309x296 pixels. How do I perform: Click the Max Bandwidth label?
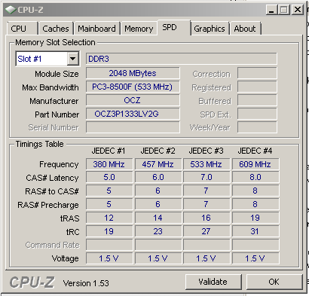coord(50,87)
